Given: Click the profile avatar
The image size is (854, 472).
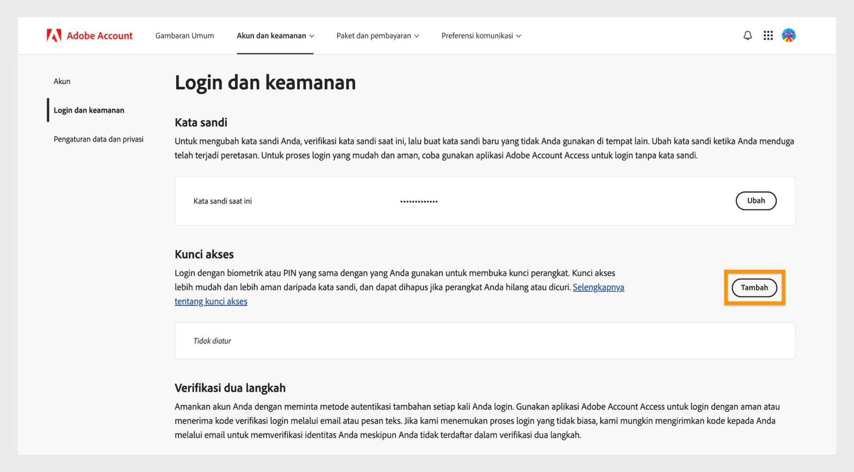Looking at the screenshot, I should click(789, 35).
